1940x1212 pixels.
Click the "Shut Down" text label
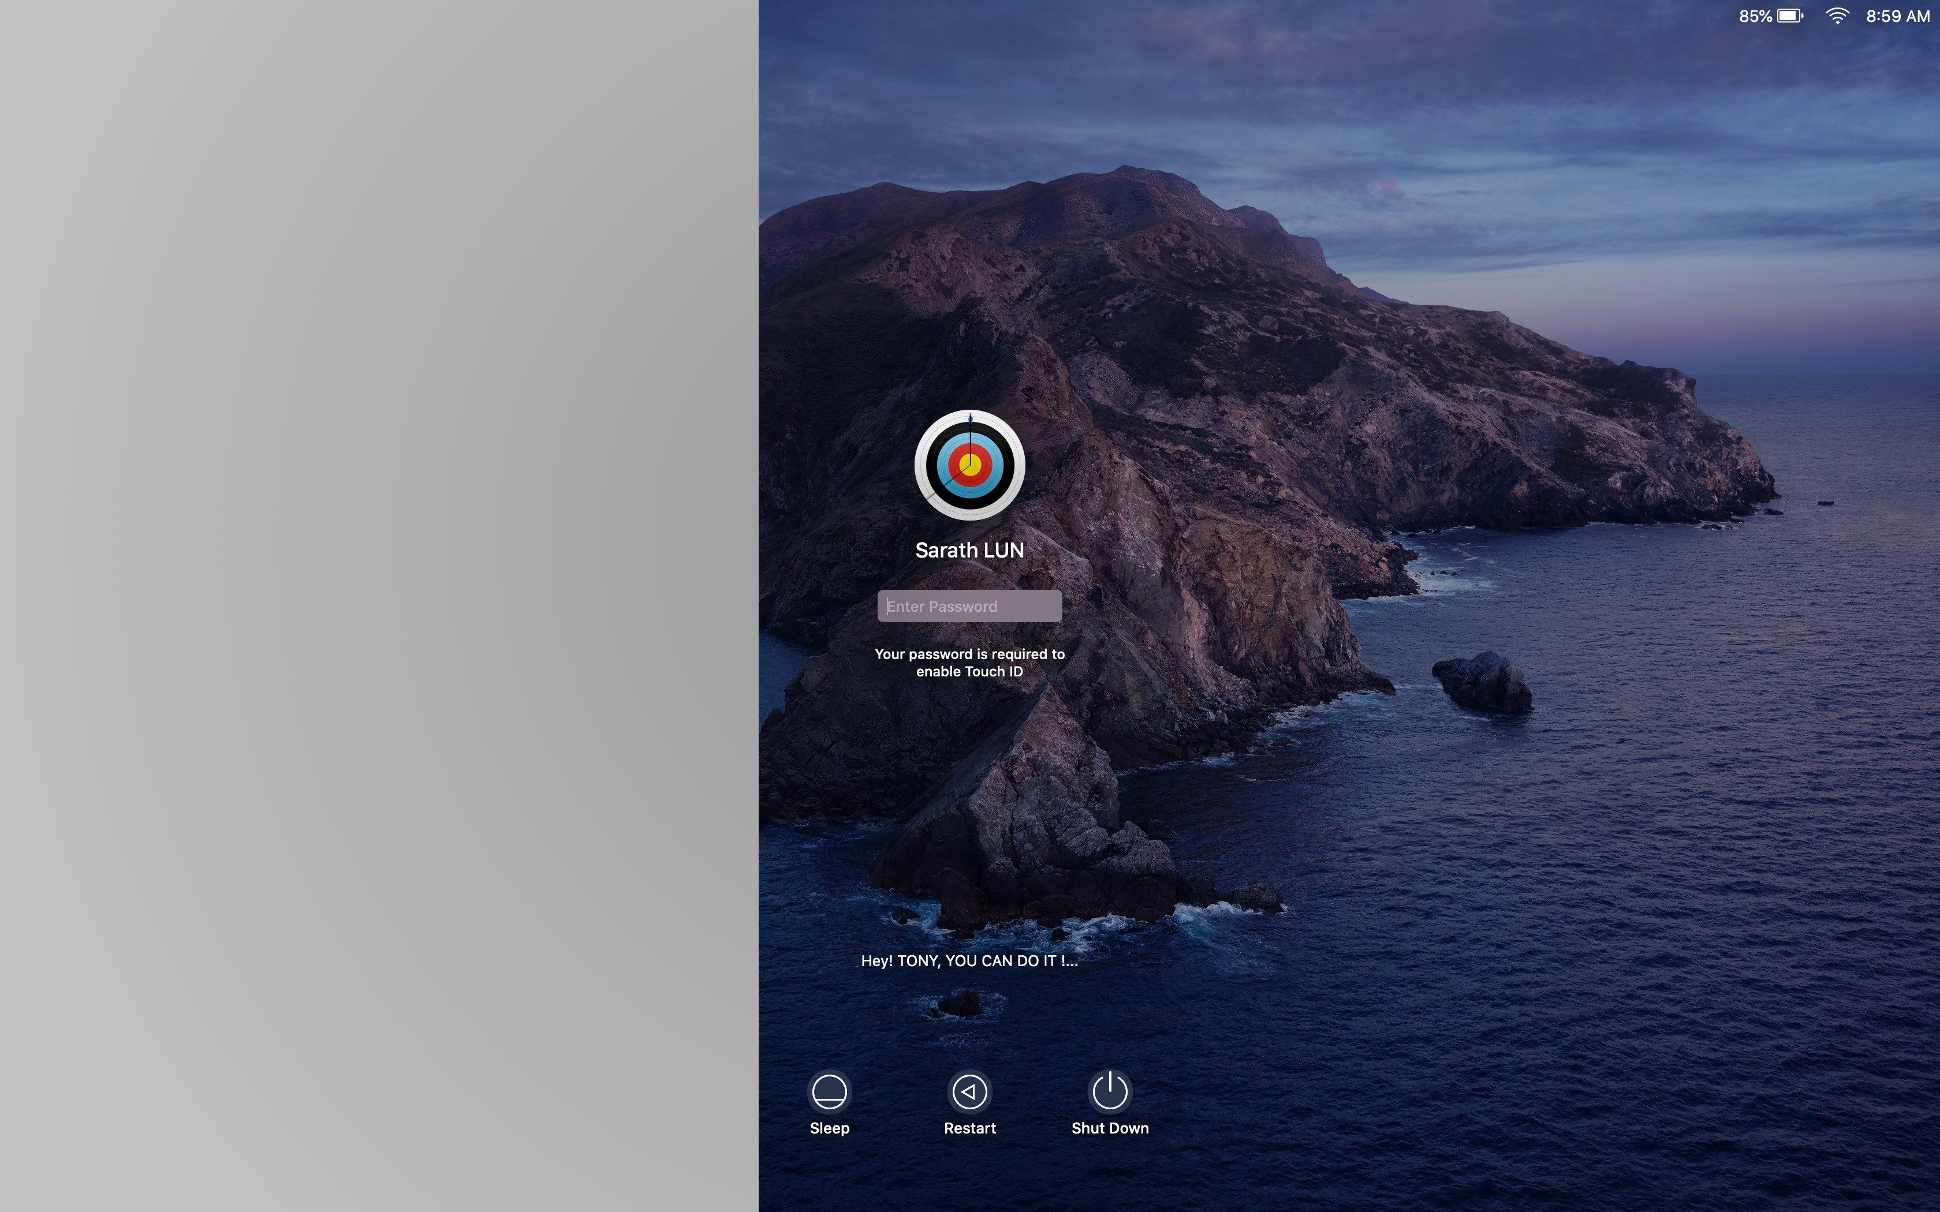pyautogui.click(x=1110, y=1128)
